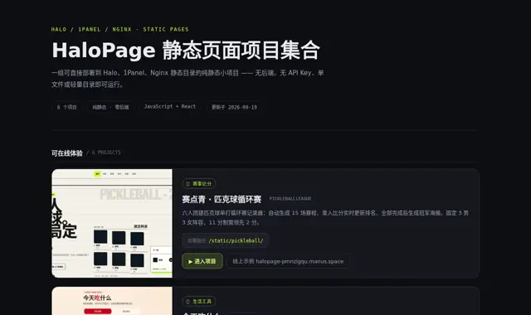Open the pickleball project preview thumbnail
The height and width of the screenshot is (315, 531).
pyautogui.click(x=112, y=223)
